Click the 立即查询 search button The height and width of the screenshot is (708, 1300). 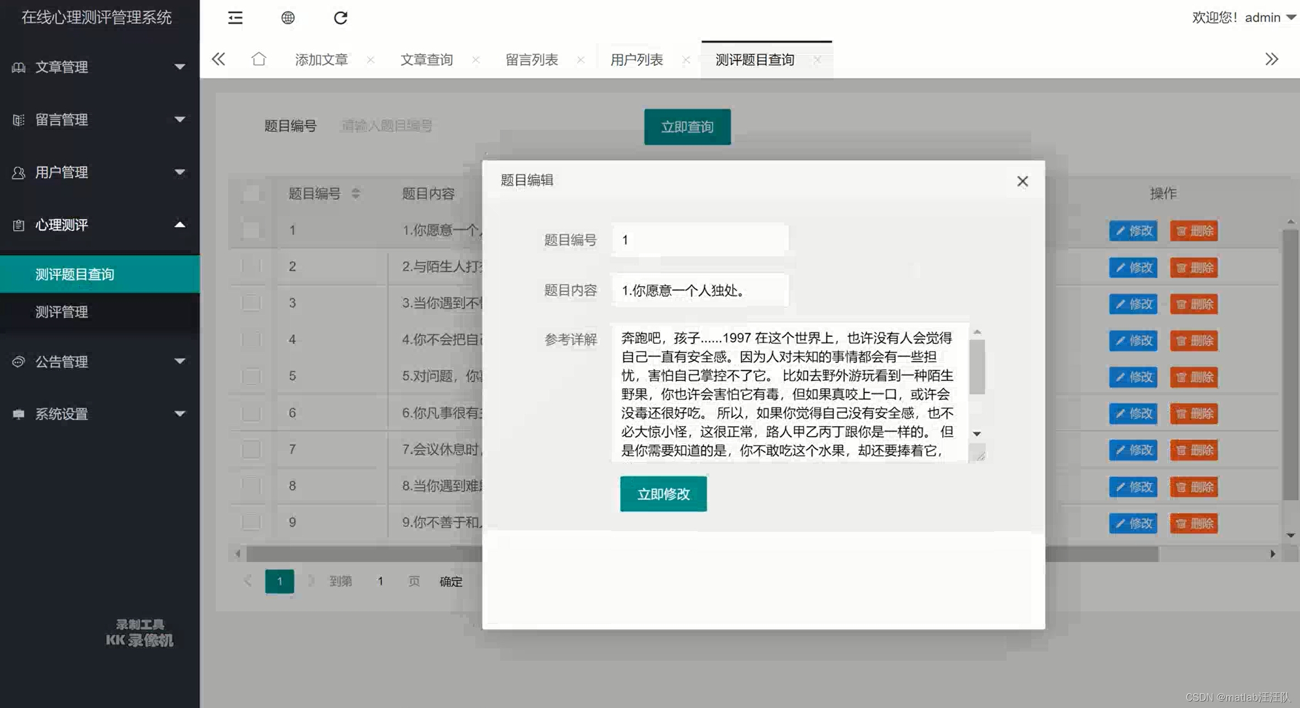(687, 127)
